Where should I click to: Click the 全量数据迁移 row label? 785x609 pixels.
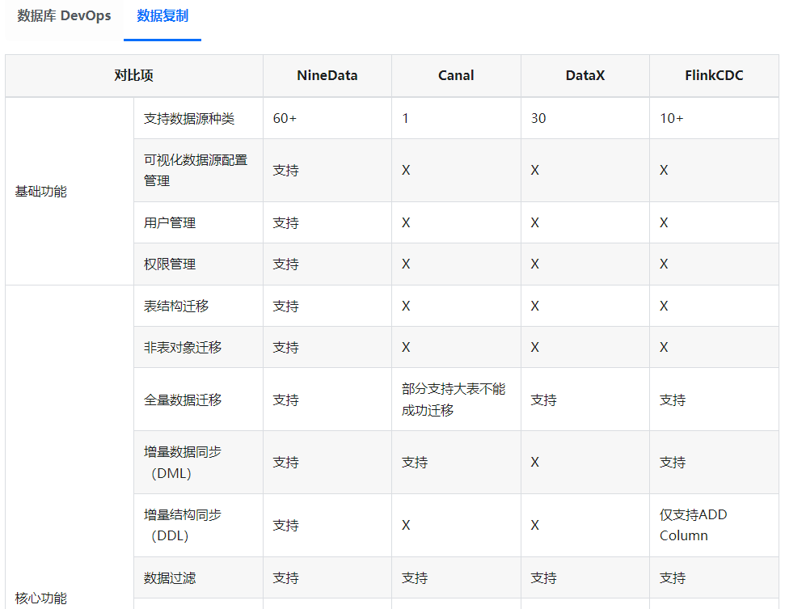(x=183, y=400)
